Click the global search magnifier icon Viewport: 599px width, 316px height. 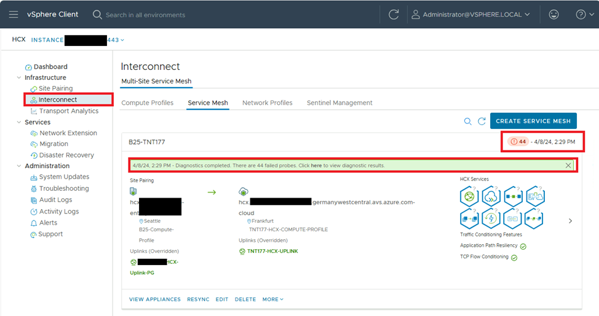tap(97, 15)
